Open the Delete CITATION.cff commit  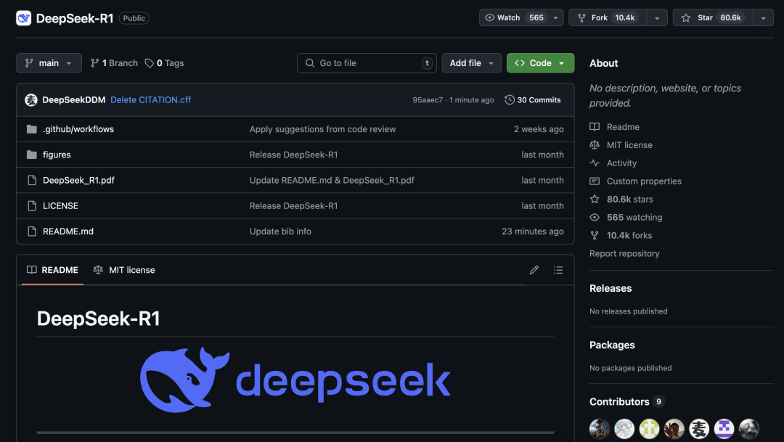150,99
